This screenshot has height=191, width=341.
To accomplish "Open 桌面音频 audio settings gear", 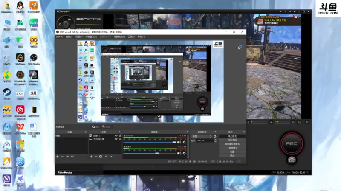I will pos(184,153).
